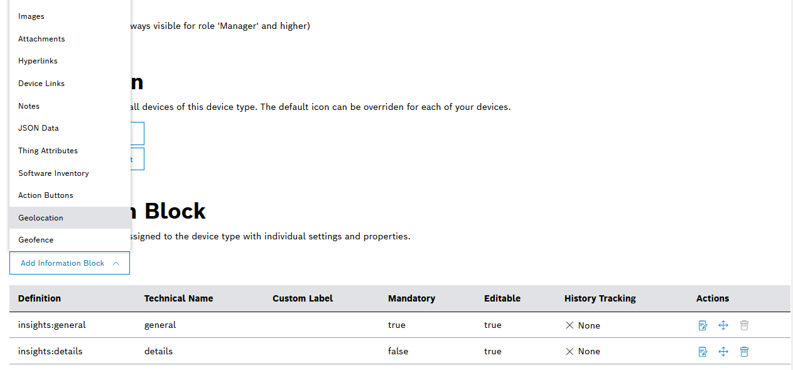Edit the insights:general information block
This screenshot has height=370, width=793.
(x=703, y=325)
